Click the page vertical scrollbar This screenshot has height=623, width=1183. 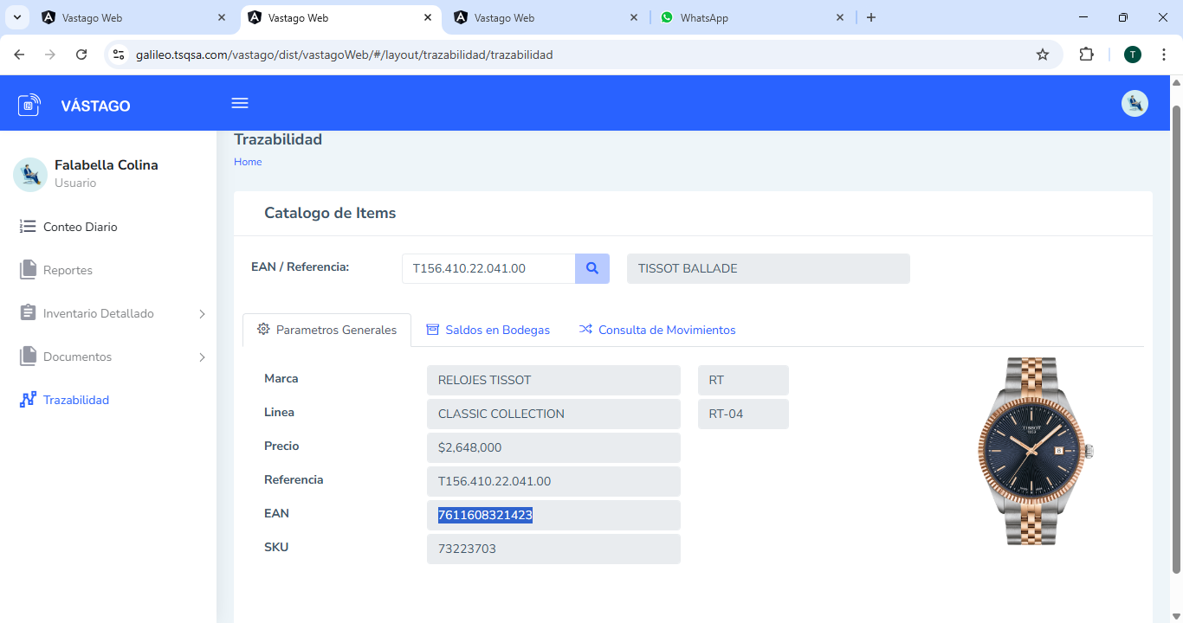(1176, 340)
